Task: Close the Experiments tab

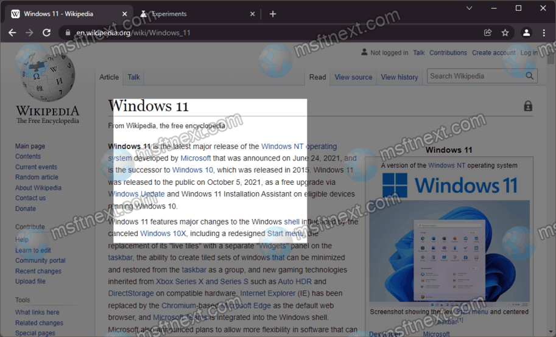Action: (x=253, y=14)
